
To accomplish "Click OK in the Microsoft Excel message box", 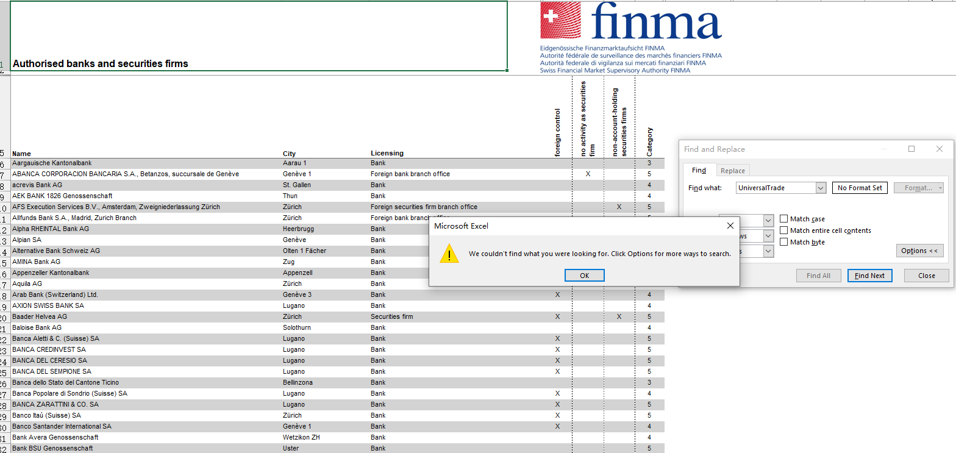I will (x=584, y=276).
